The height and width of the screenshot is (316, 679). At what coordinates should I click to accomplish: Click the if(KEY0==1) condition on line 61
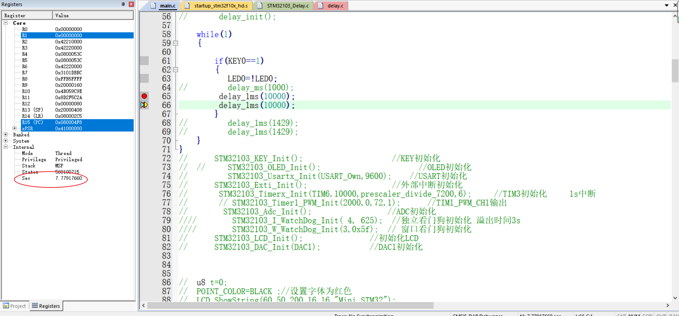(x=239, y=61)
